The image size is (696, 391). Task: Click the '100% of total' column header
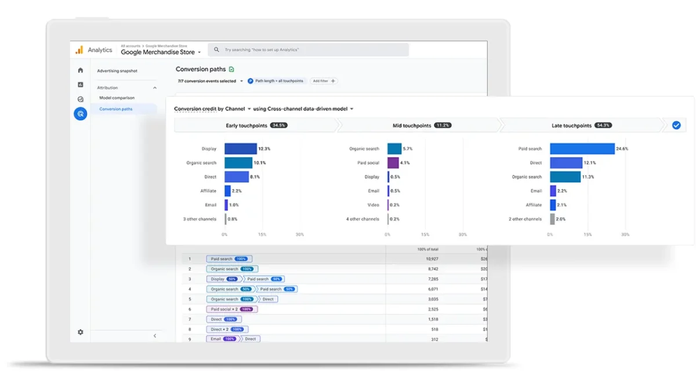[428, 249]
